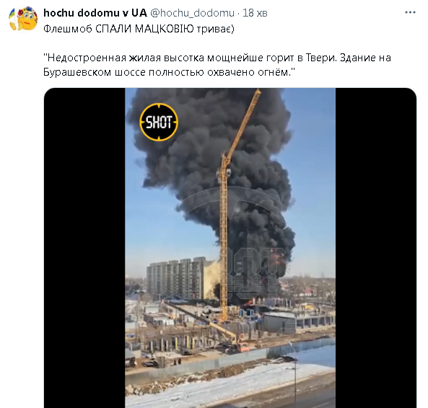Click the tweet line 'Флешмоб СПАЛИ МАЦКОВІЮ триває)'
This screenshot has height=408, width=428.
pos(139,29)
